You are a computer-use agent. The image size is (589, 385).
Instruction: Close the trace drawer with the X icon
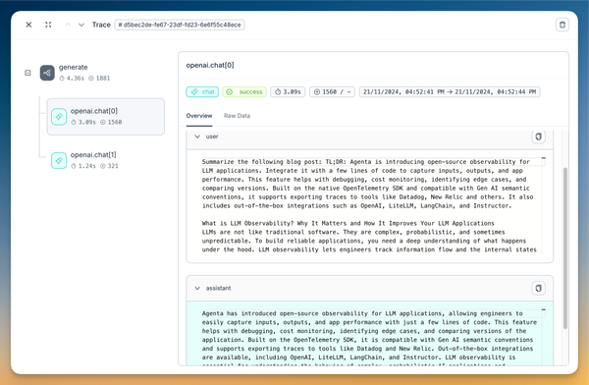tap(28, 25)
